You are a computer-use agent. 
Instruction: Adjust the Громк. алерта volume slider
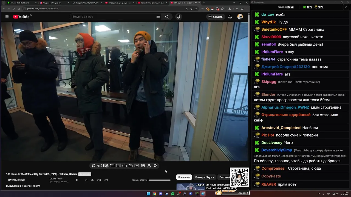tap(159, 180)
